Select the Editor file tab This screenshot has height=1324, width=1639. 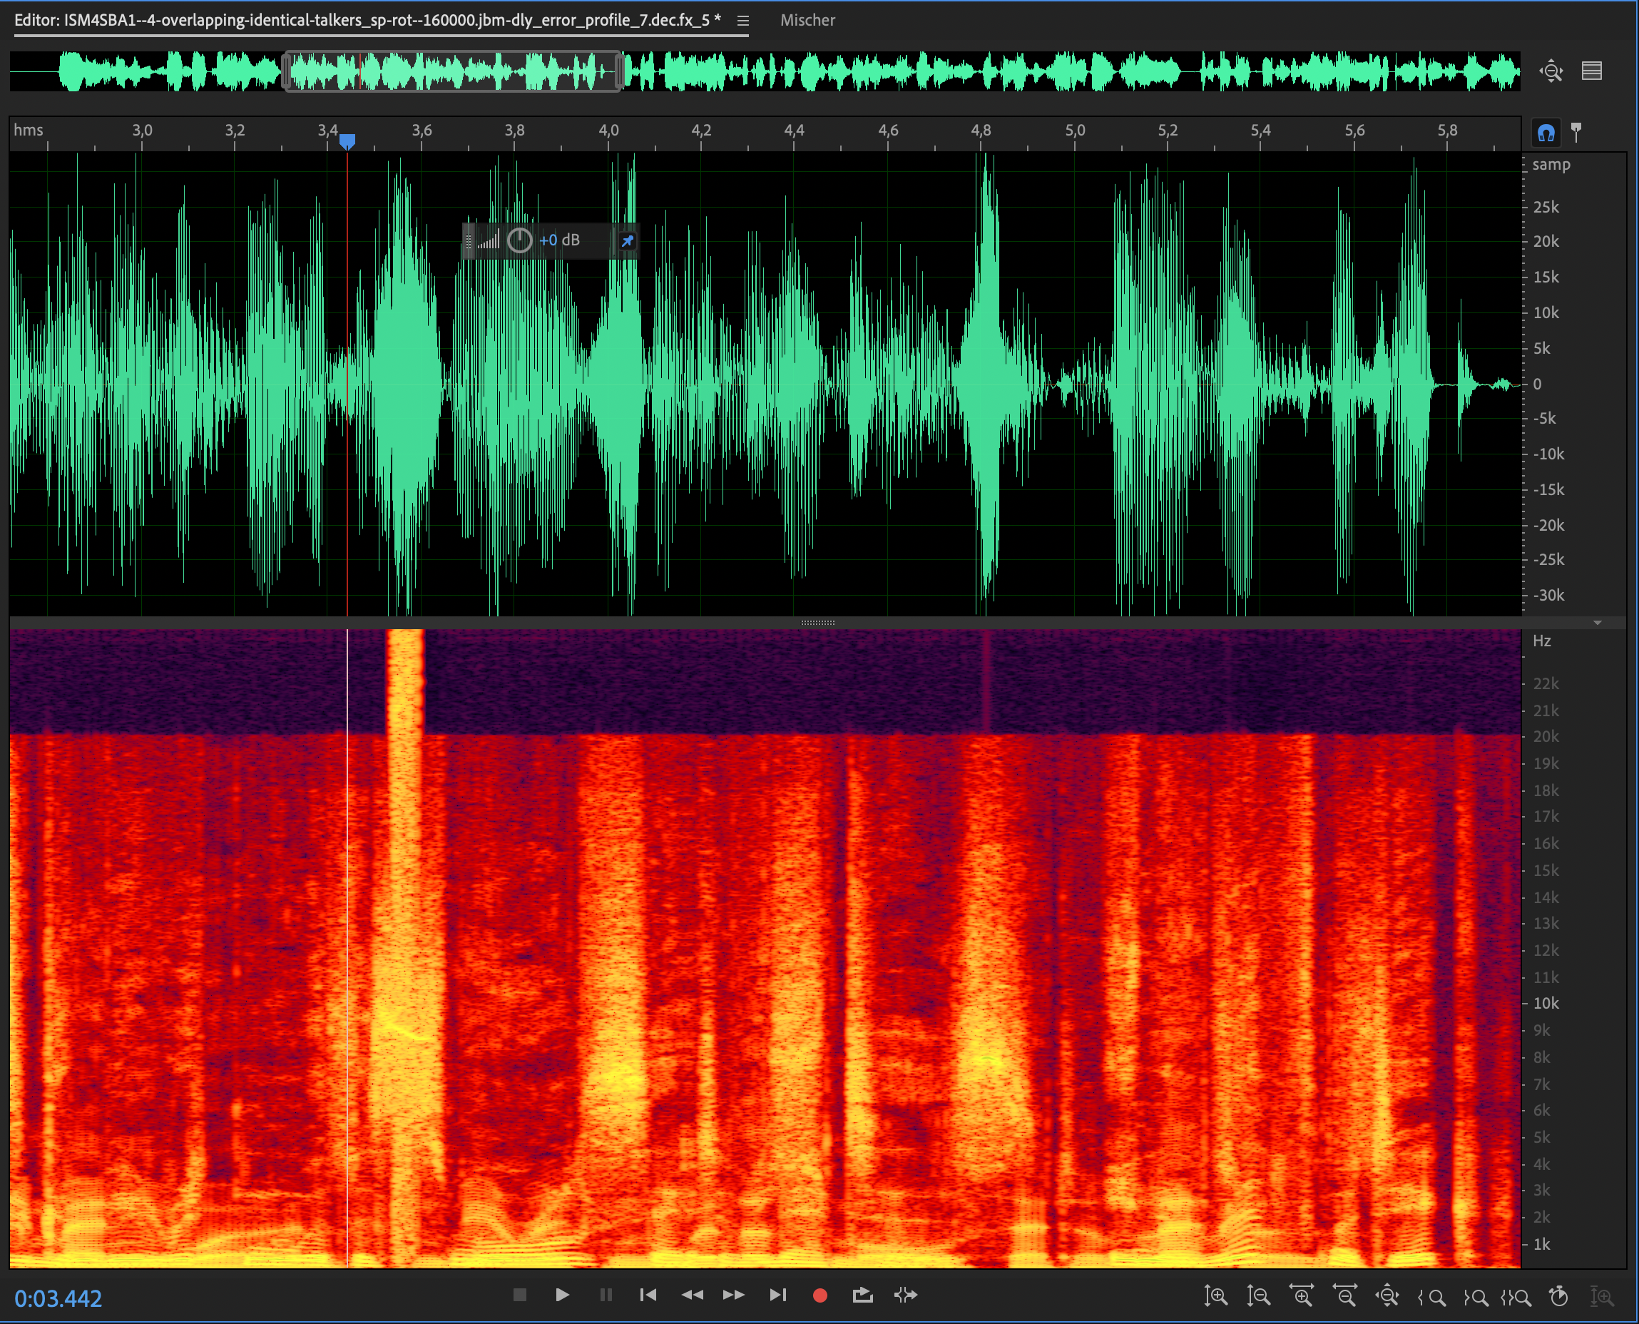(x=367, y=21)
